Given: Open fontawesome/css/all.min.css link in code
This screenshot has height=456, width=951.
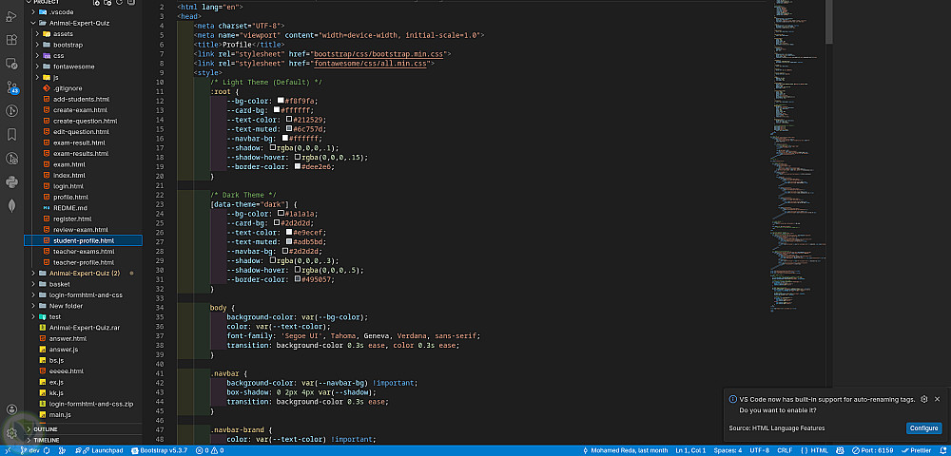Looking at the screenshot, I should click(370, 63).
